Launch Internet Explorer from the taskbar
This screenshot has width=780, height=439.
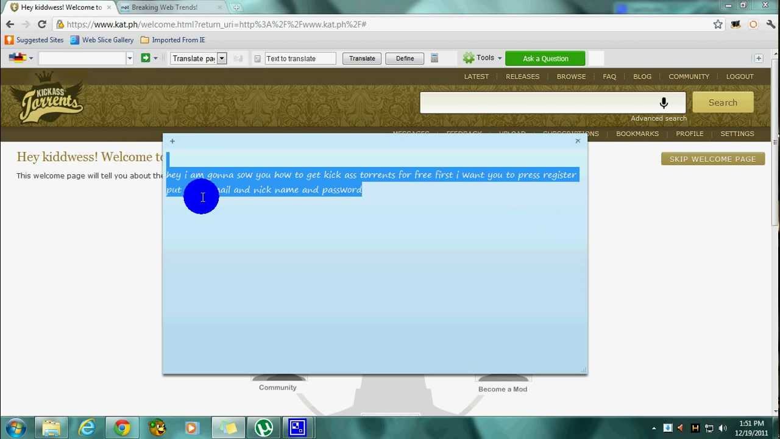click(87, 427)
